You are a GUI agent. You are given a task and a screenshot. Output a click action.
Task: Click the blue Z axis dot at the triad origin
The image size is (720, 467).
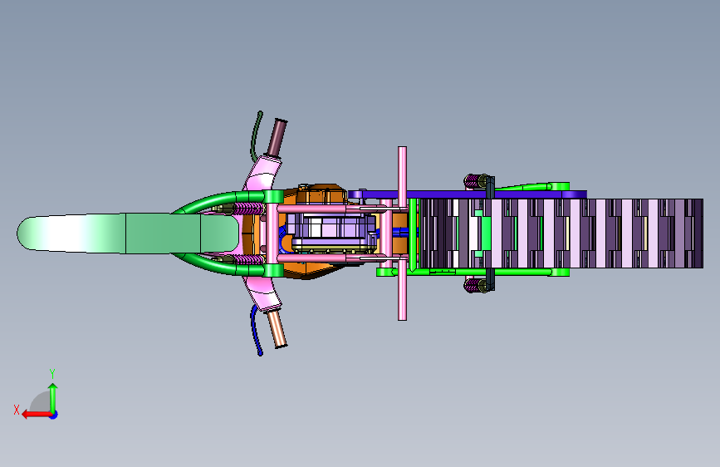tap(54, 415)
